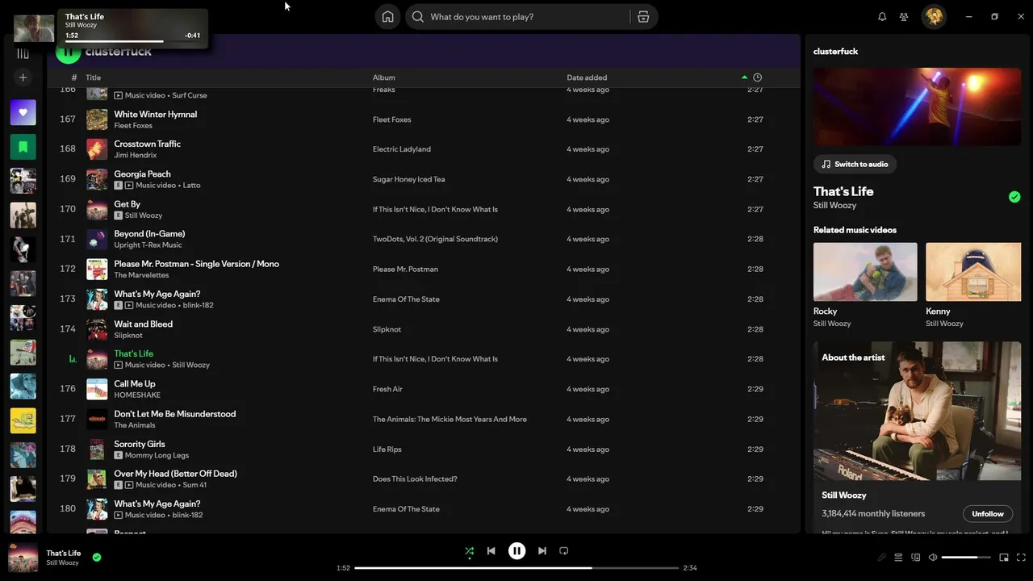The height and width of the screenshot is (581, 1033).
Task: Open the yellow cover playlist in sidebar
Action: (23, 420)
